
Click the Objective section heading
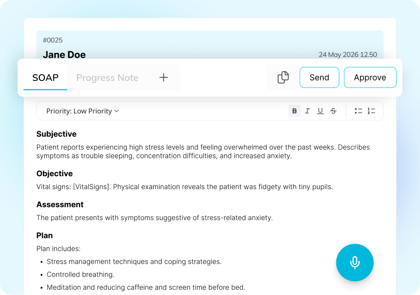pos(55,173)
